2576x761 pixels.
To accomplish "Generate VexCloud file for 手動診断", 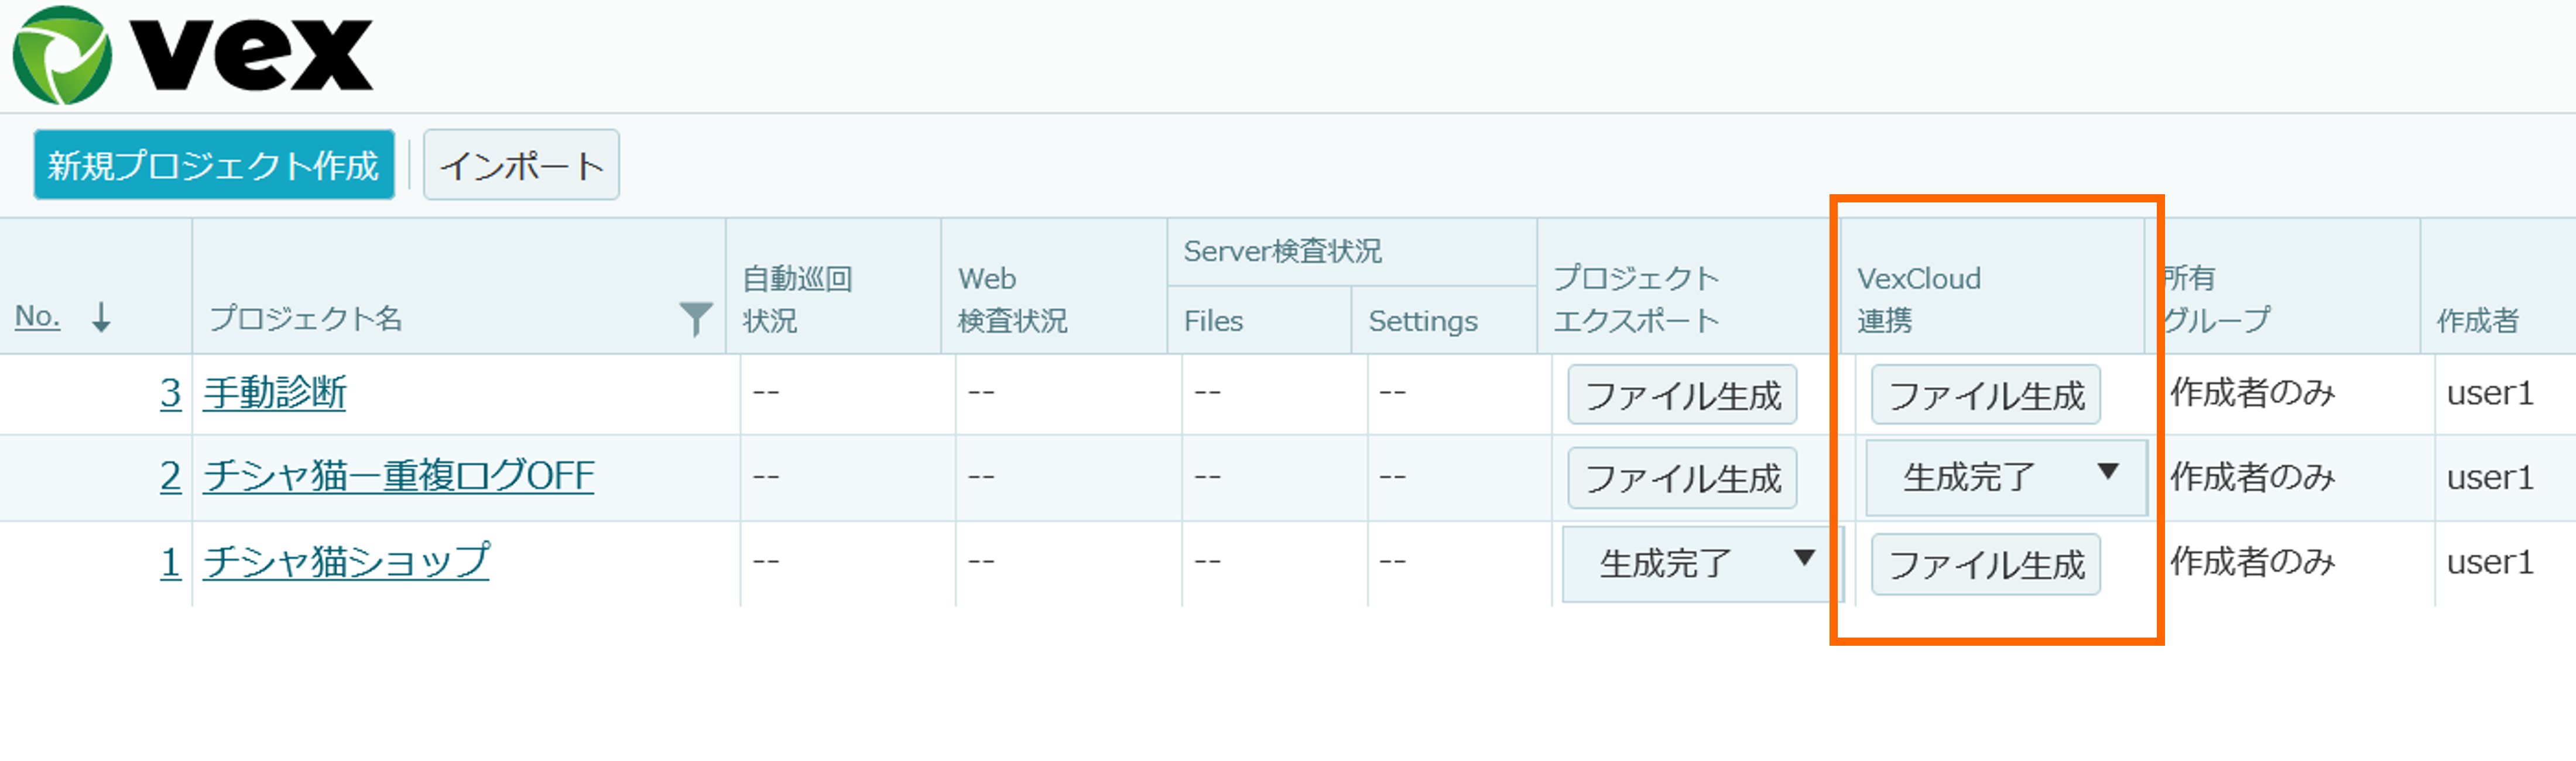I will click(1985, 394).
